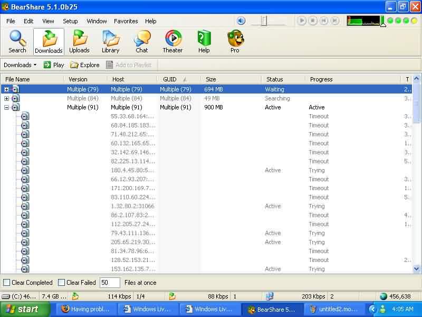
Task: Mute audio with the speaker icon
Action: (241, 21)
